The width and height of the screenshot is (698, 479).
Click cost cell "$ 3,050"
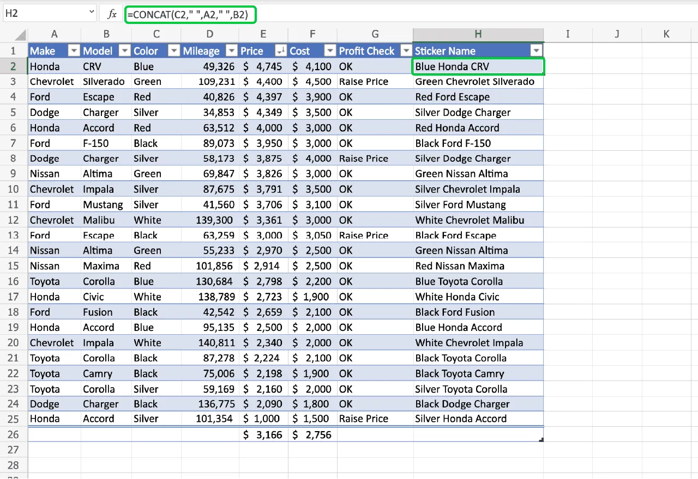pyautogui.click(x=312, y=235)
